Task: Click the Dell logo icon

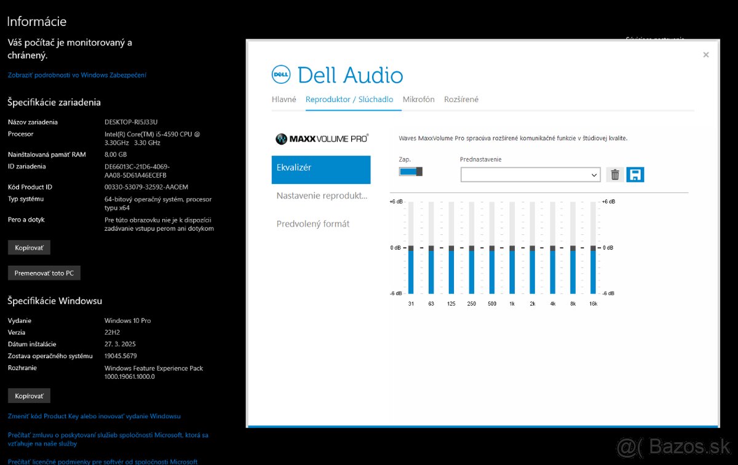Action: [x=280, y=74]
